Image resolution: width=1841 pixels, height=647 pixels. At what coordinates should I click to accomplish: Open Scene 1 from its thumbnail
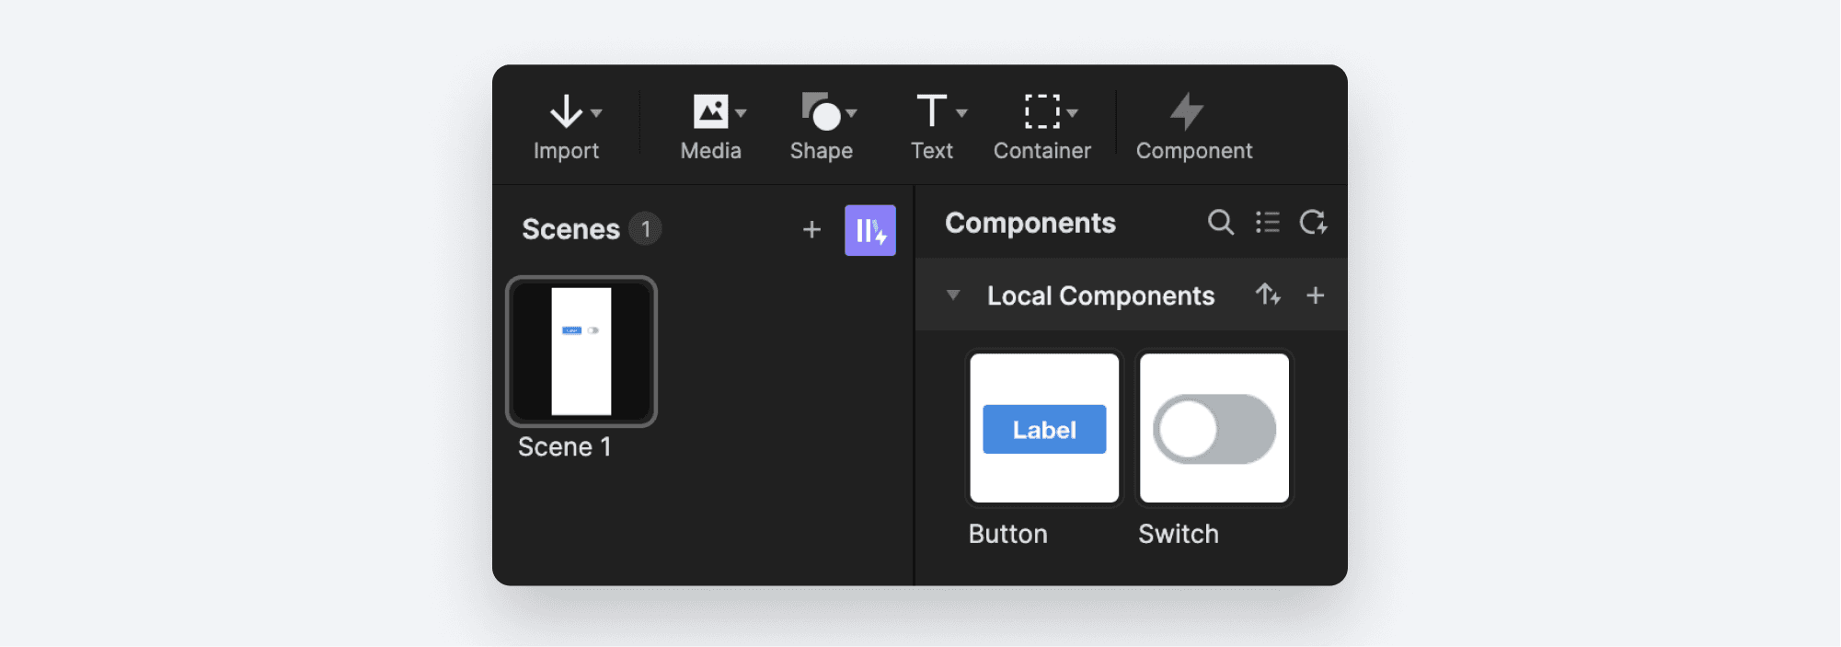[581, 351]
